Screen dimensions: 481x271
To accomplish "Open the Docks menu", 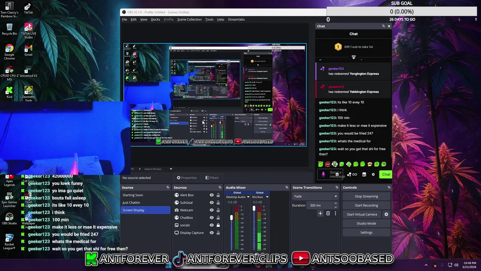I will [156, 19].
